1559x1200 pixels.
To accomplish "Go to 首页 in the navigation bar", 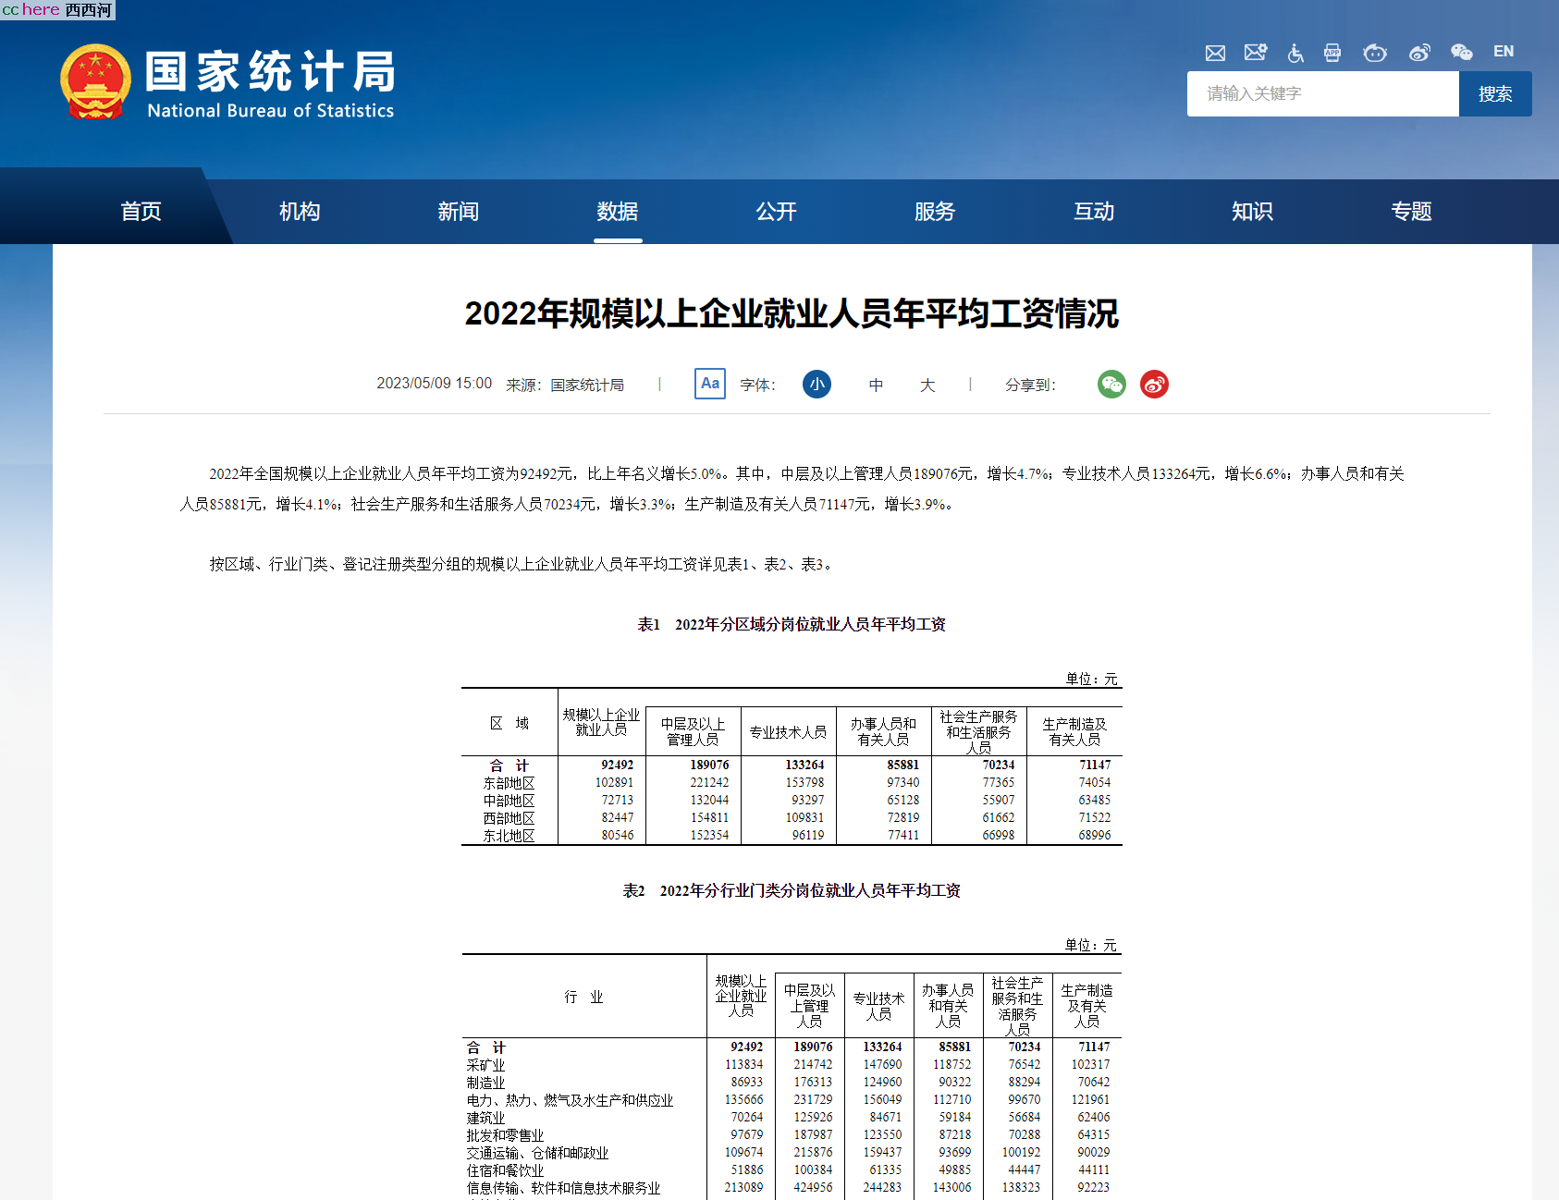I will 141,212.
